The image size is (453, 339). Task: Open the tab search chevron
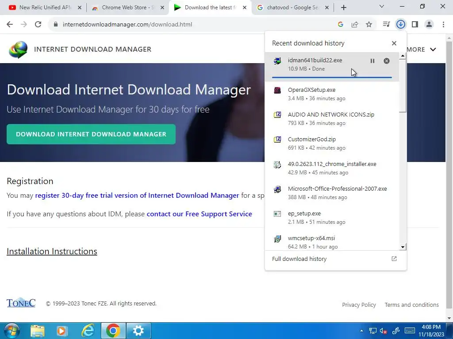point(382,6)
